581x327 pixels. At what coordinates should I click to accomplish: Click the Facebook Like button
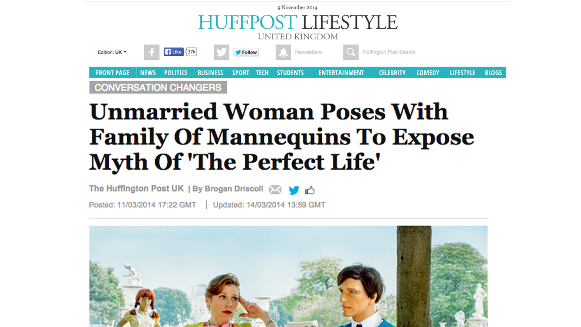pyautogui.click(x=174, y=52)
